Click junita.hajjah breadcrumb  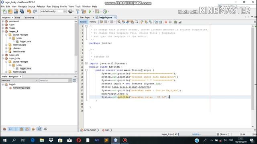click(90, 130)
